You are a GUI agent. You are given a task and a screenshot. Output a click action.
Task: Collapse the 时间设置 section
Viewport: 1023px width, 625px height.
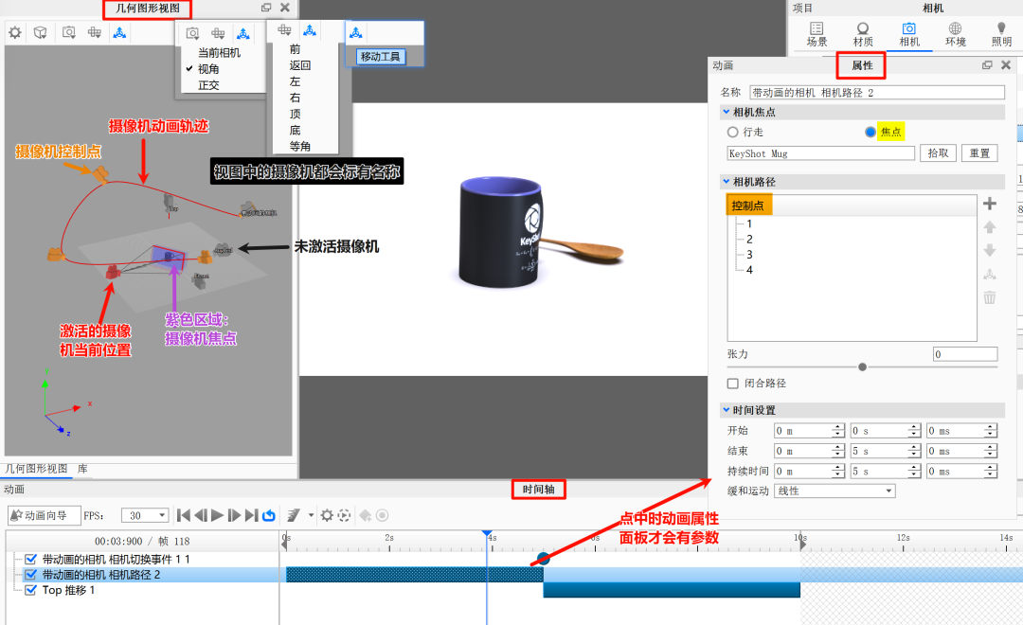(x=727, y=410)
